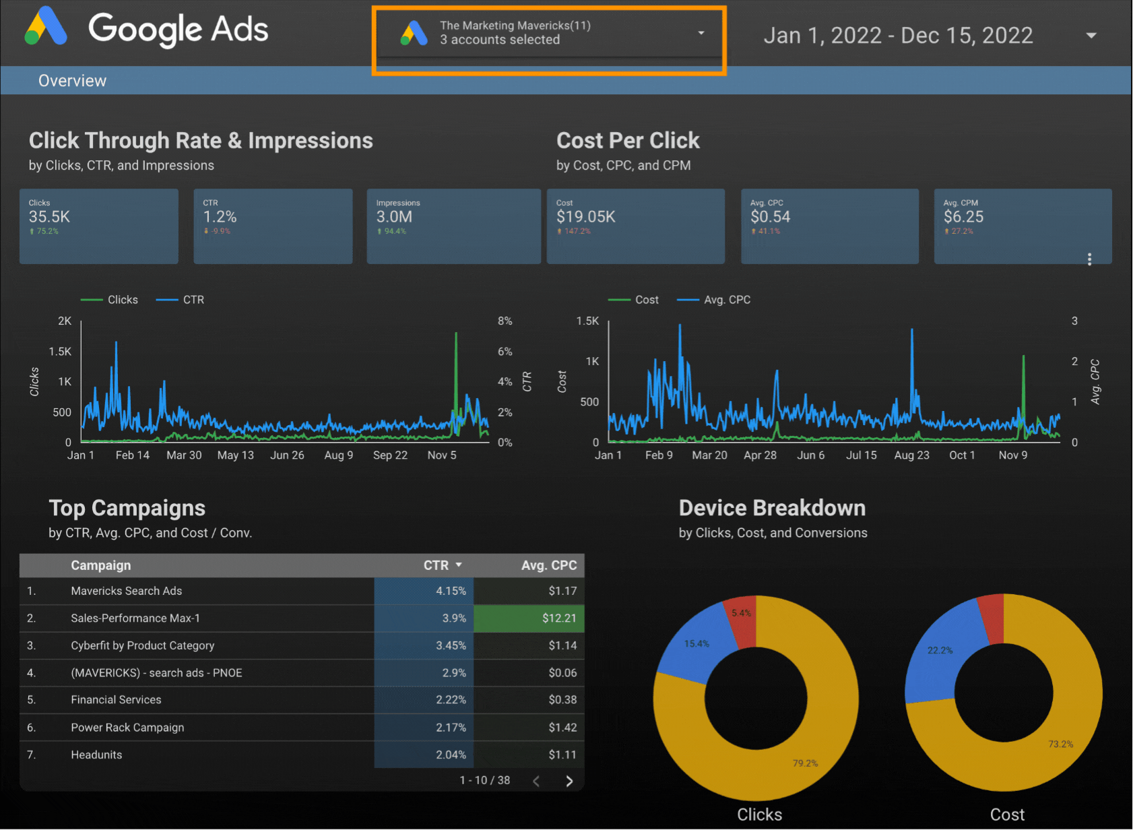Viewport: 1133px width, 830px height.
Task: Click the Cost Per Click heading
Action: click(x=628, y=140)
